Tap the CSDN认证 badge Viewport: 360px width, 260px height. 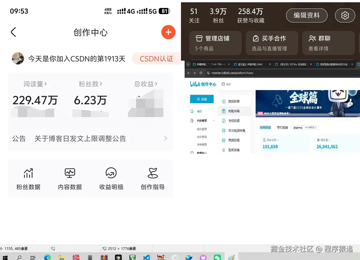(156, 59)
